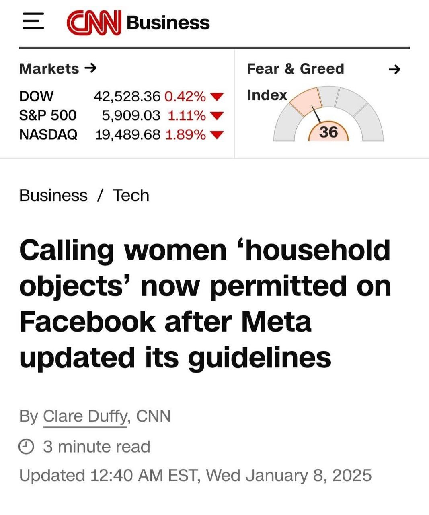Click the CNN logo

tap(94, 23)
